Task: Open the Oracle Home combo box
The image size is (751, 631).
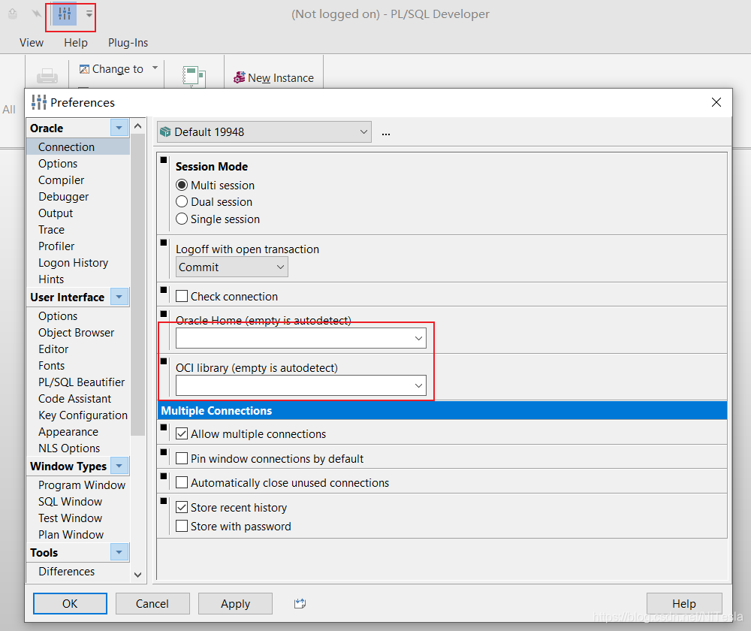Action: click(x=301, y=338)
